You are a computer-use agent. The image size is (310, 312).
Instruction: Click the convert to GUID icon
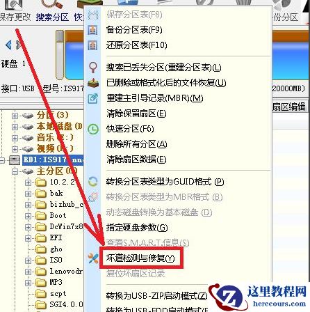coord(93,182)
